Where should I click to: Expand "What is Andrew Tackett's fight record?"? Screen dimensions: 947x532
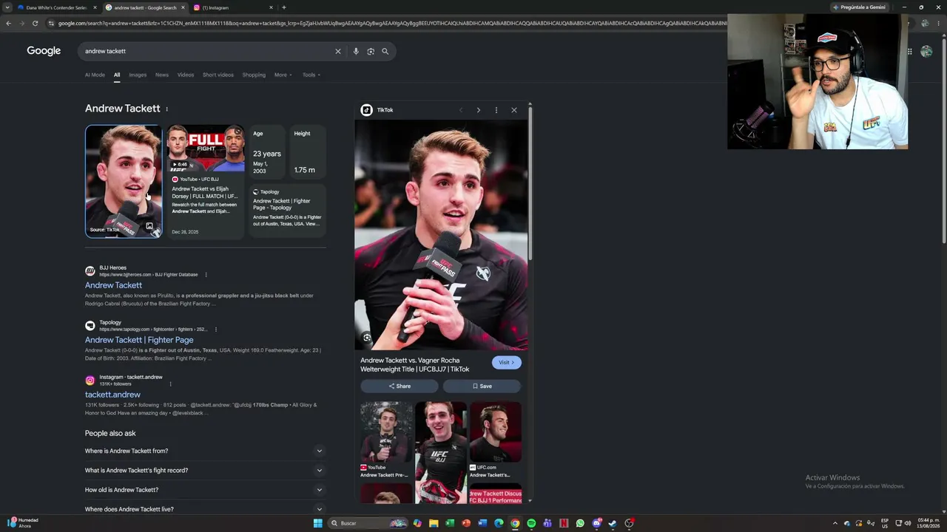pyautogui.click(x=204, y=470)
